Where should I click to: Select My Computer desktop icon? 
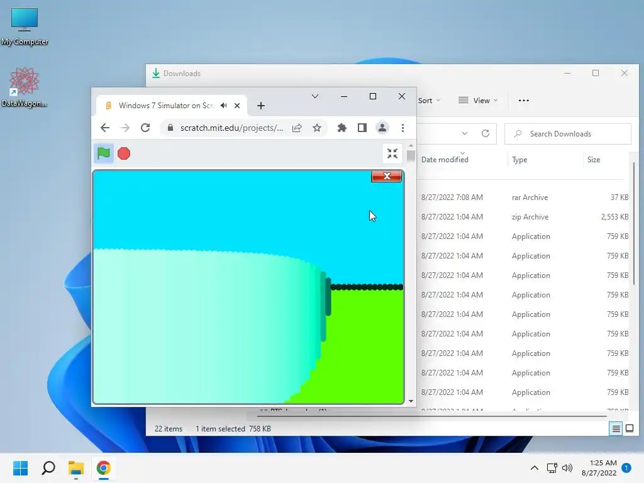point(25,26)
